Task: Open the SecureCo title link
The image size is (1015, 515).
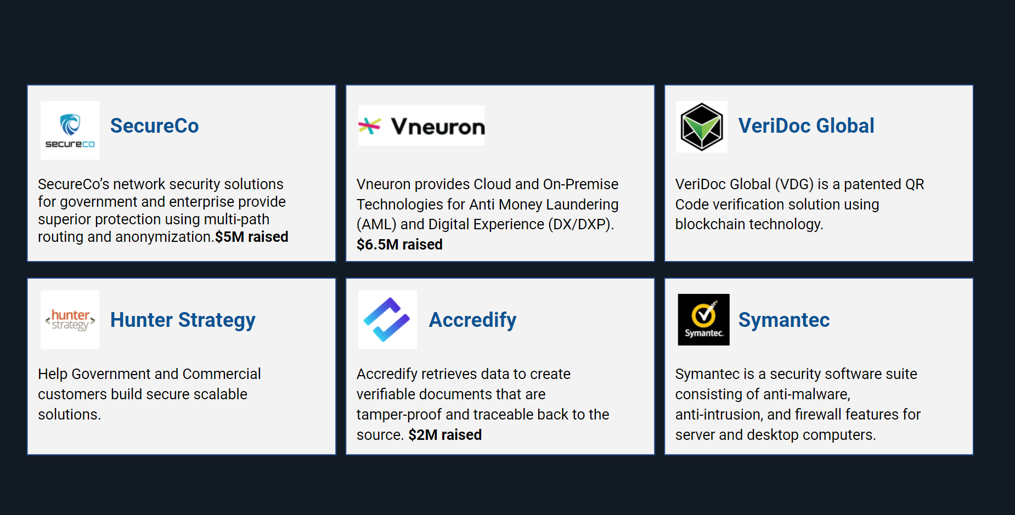Action: coord(154,126)
